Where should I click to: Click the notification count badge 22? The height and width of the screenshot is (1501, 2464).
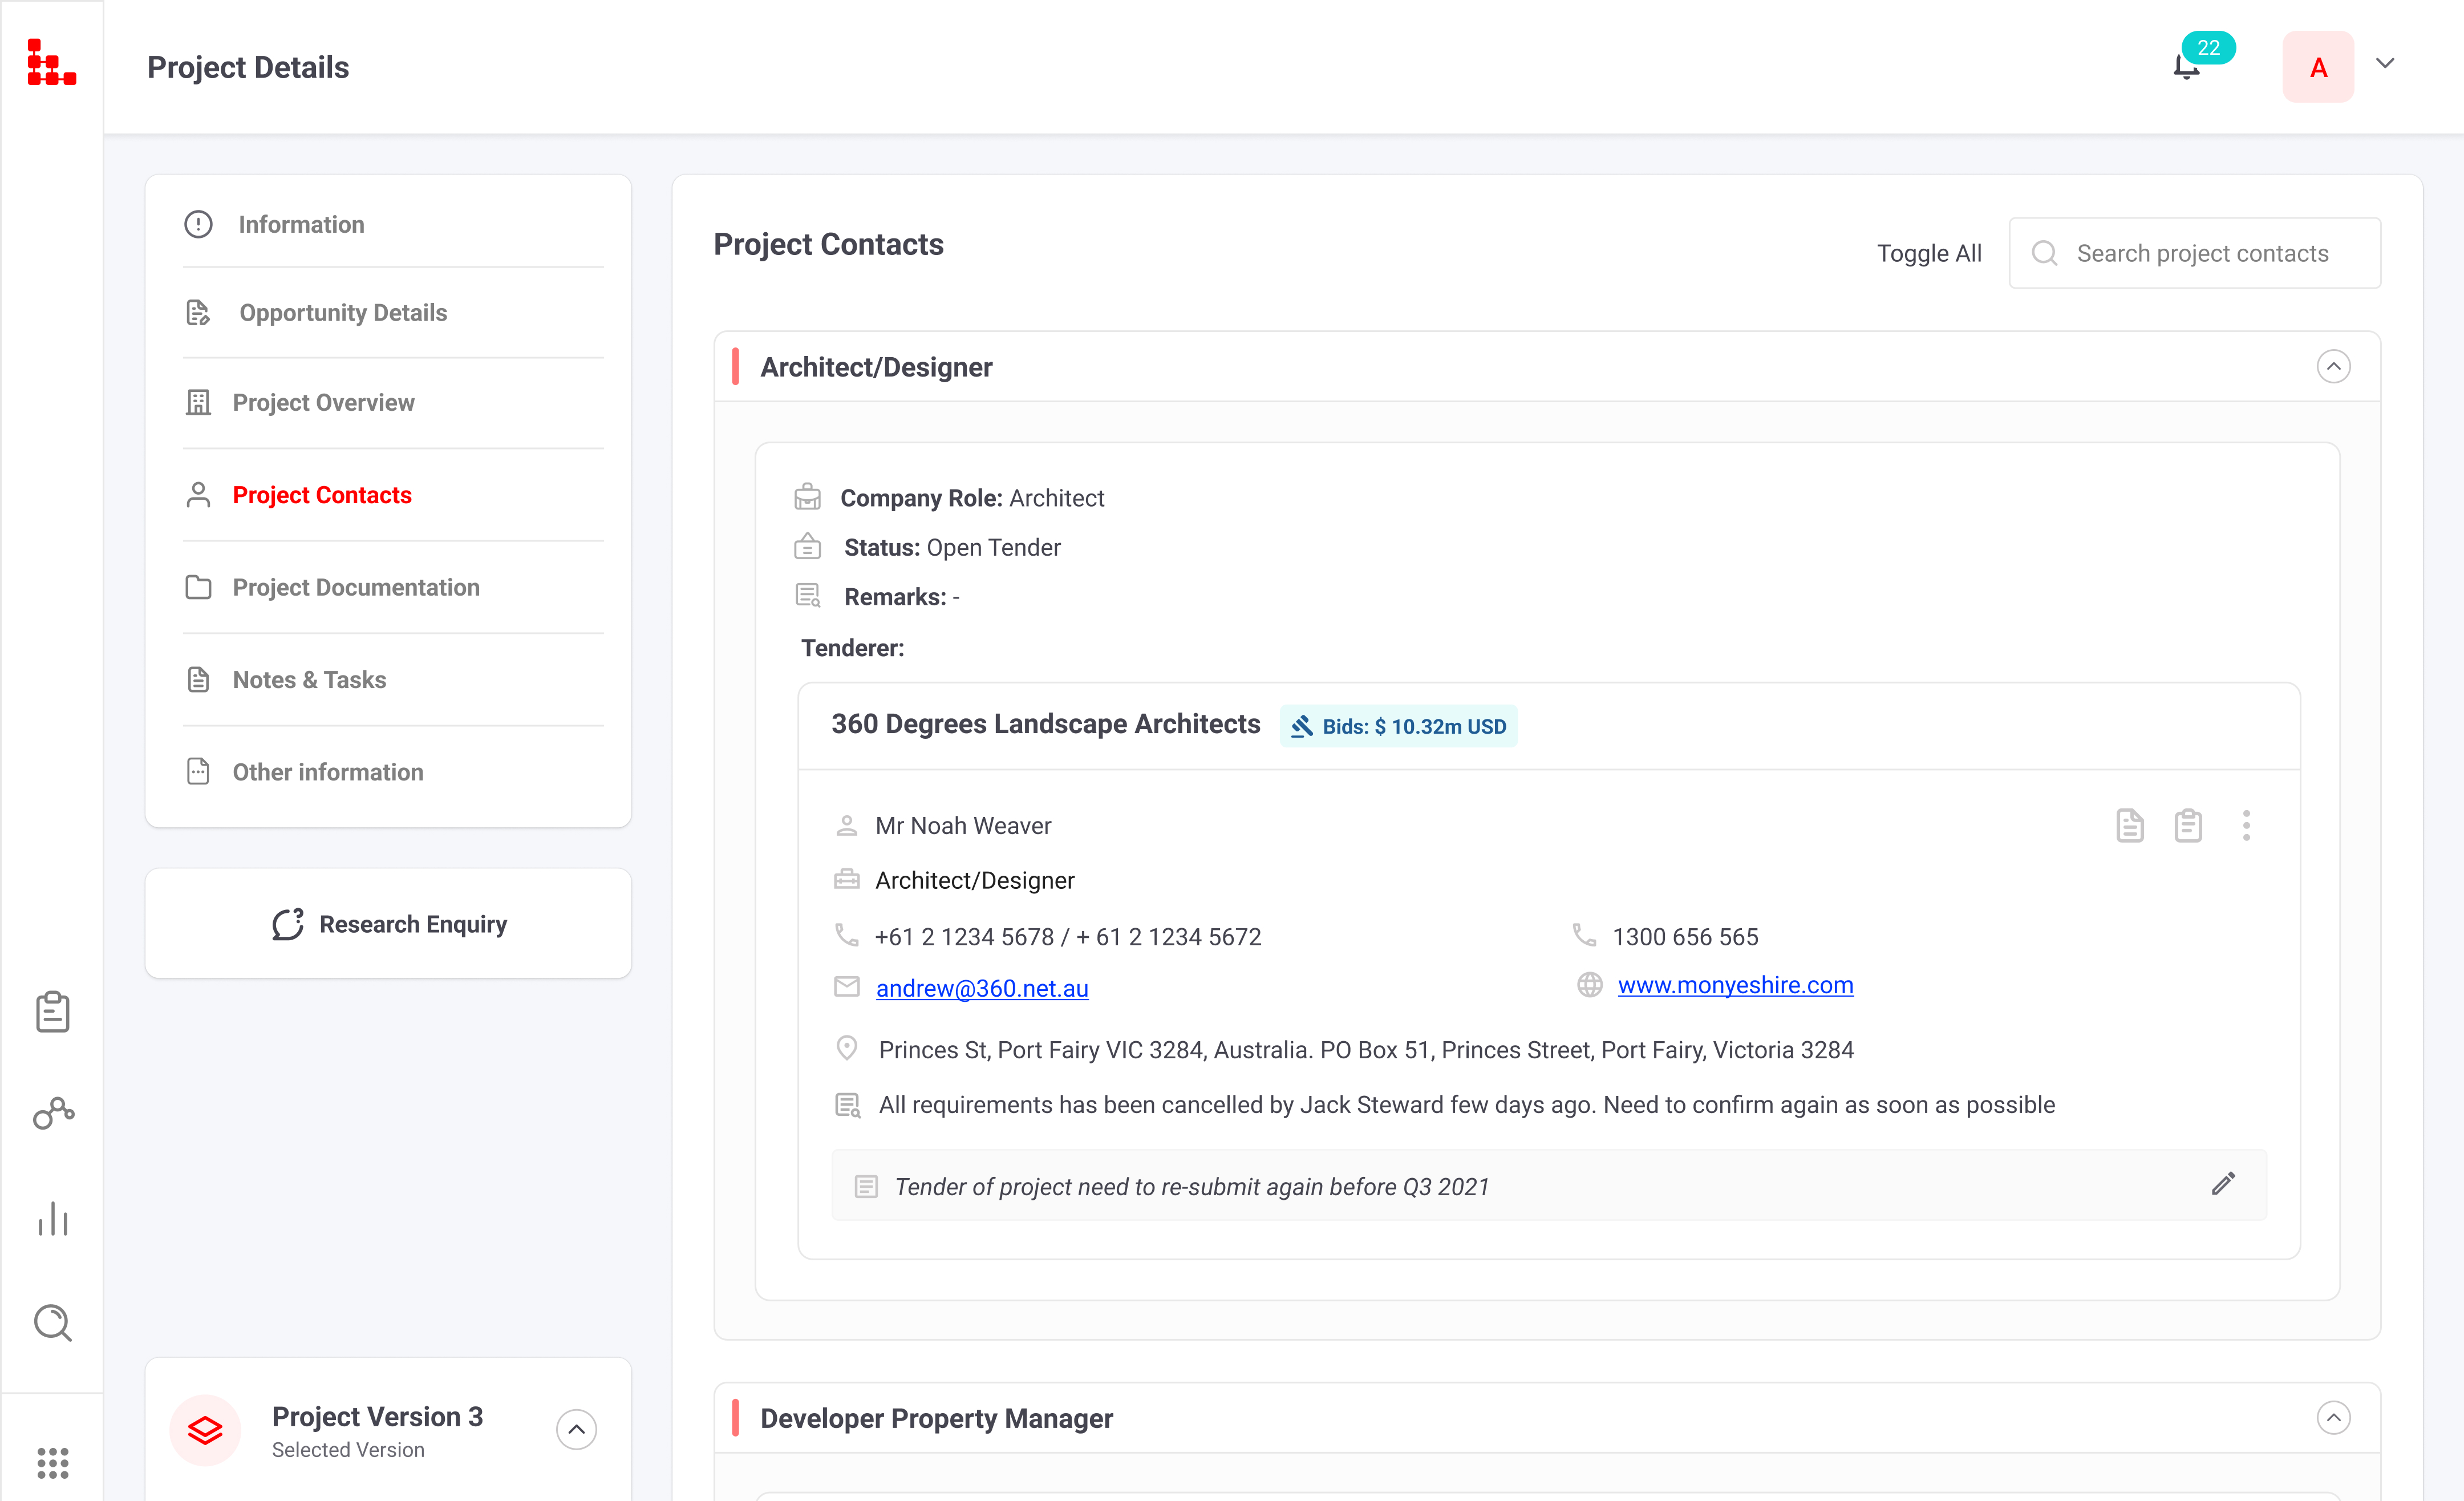(2208, 47)
